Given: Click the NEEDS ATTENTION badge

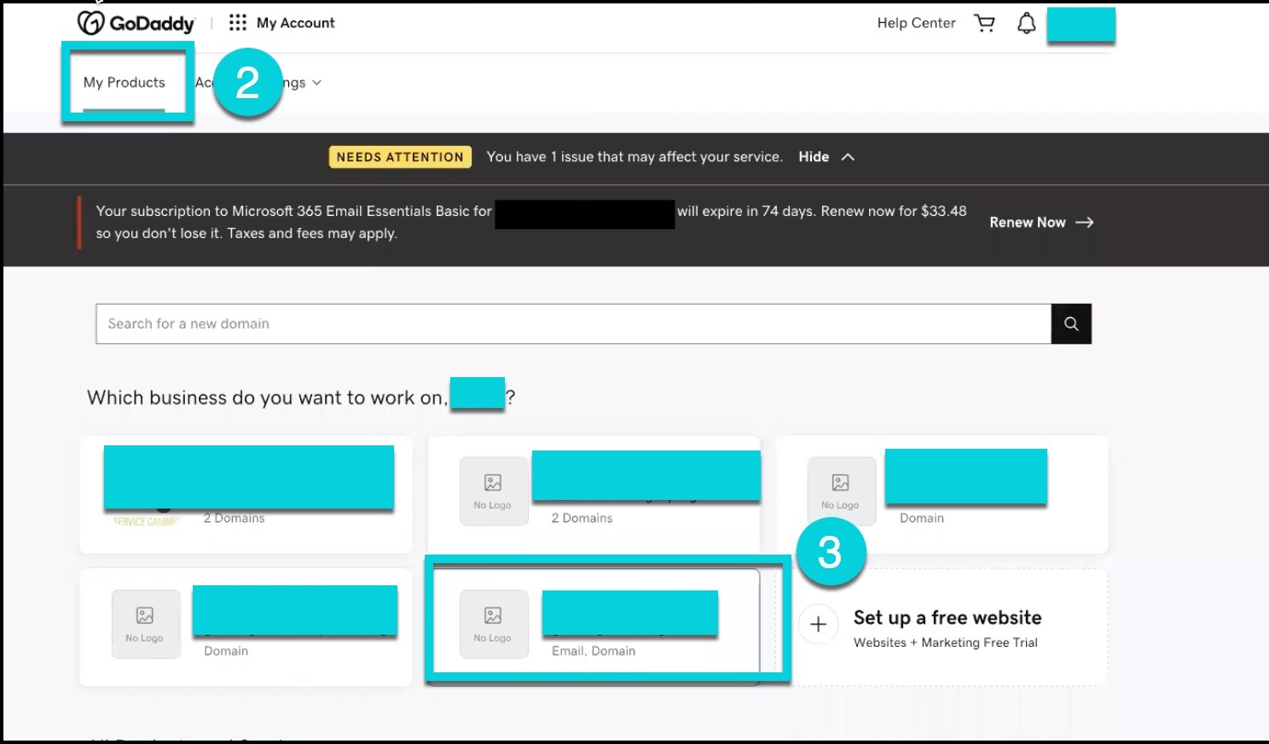Looking at the screenshot, I should tap(399, 157).
